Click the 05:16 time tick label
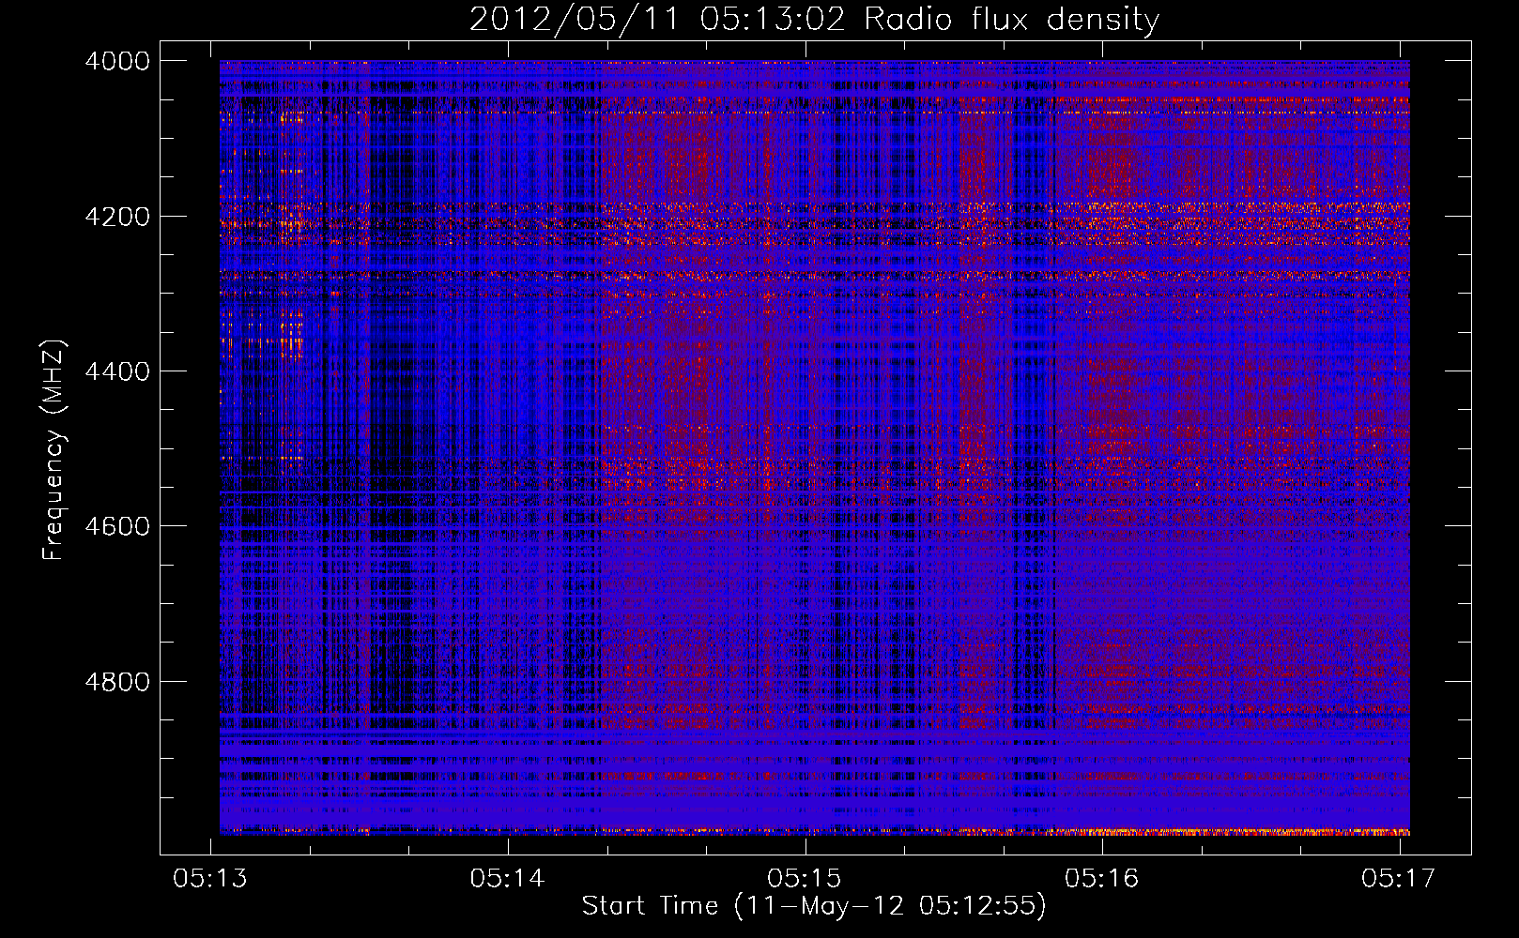 (x=1102, y=878)
